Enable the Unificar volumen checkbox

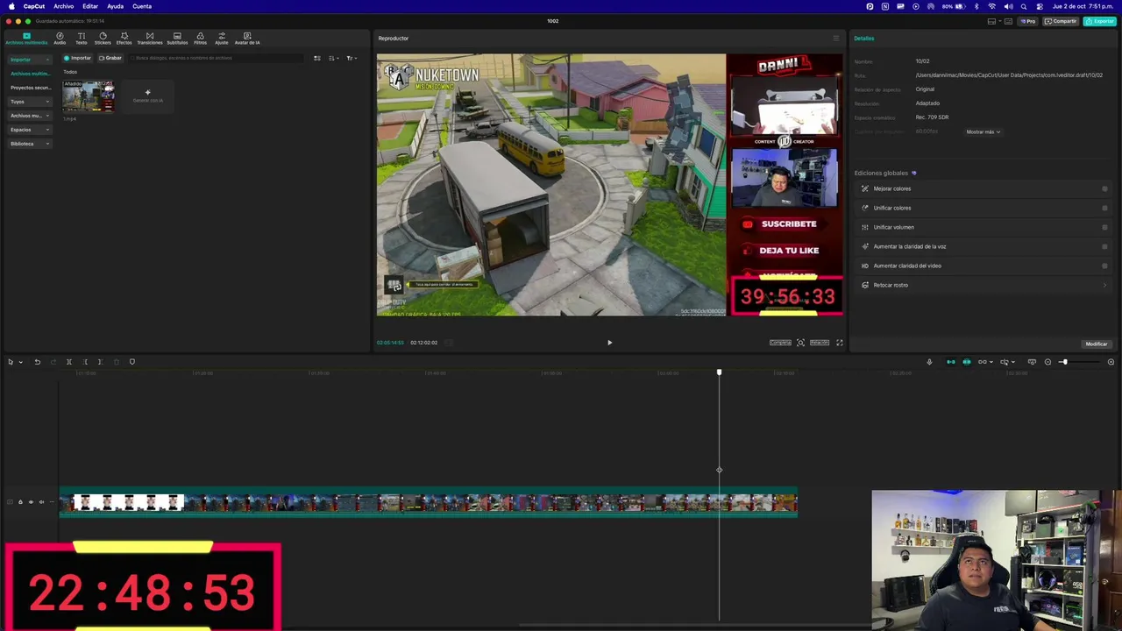[1104, 227]
